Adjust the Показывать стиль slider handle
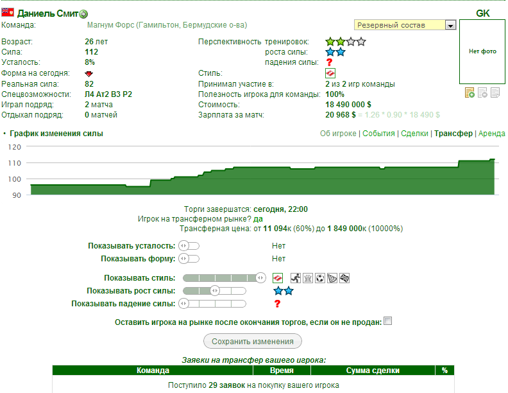This screenshot has width=508, height=393. pyautogui.click(x=260, y=278)
